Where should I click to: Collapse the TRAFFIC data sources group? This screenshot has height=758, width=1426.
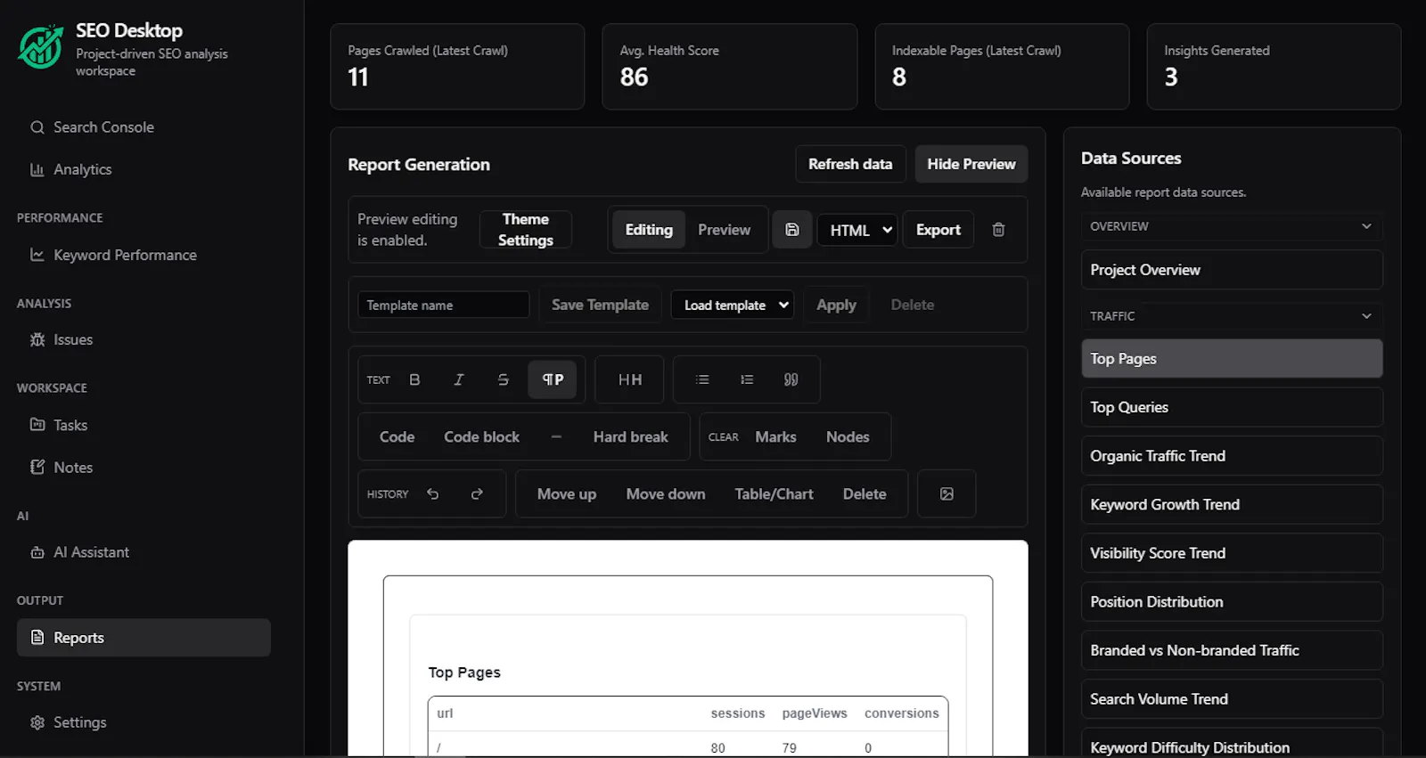click(1232, 316)
